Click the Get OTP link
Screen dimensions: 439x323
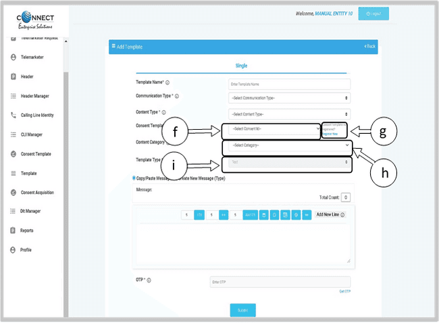344,292
